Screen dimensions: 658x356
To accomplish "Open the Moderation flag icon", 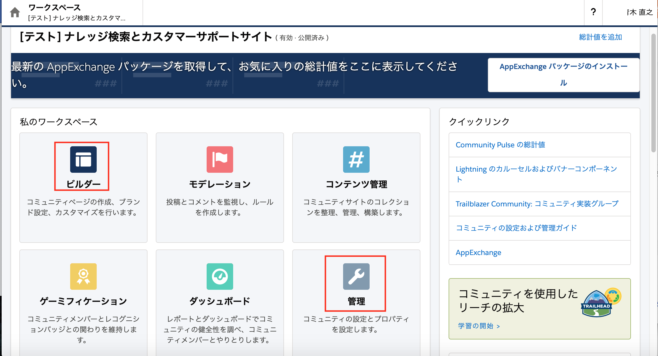I will (220, 159).
